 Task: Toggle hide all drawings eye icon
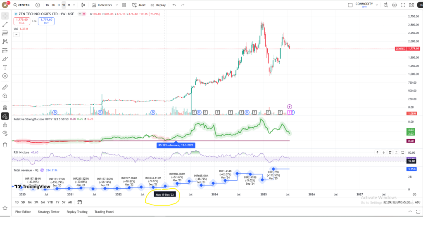[x=5, y=133]
